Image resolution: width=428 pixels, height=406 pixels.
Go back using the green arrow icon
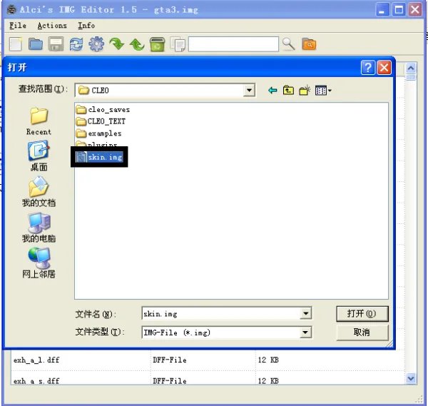point(272,91)
